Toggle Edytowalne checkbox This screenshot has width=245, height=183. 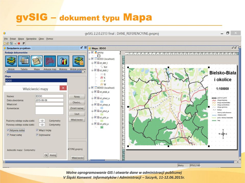(x=37, y=135)
